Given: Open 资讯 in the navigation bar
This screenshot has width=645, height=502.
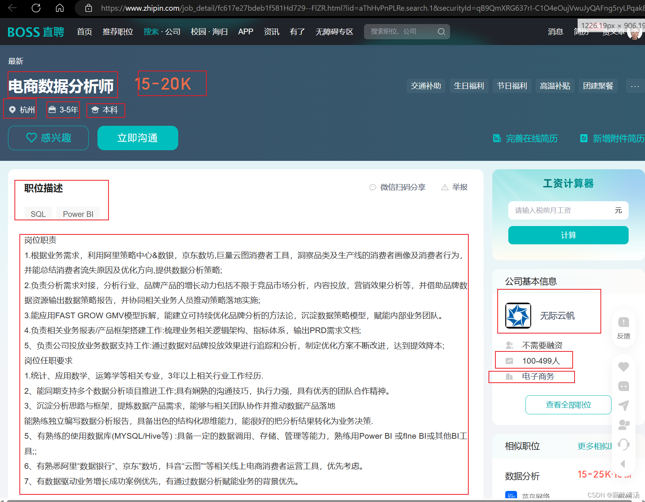Looking at the screenshot, I should [x=272, y=32].
